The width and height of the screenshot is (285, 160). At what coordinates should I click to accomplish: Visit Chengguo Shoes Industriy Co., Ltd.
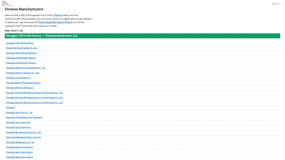coord(22,73)
